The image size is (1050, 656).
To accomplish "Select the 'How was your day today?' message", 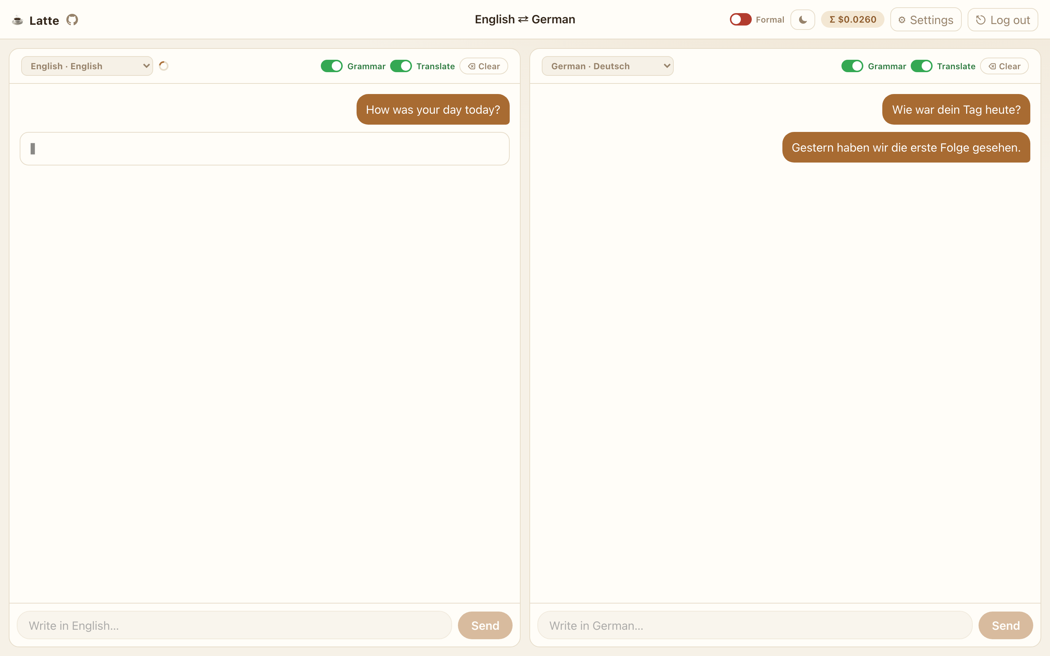I will pos(433,109).
